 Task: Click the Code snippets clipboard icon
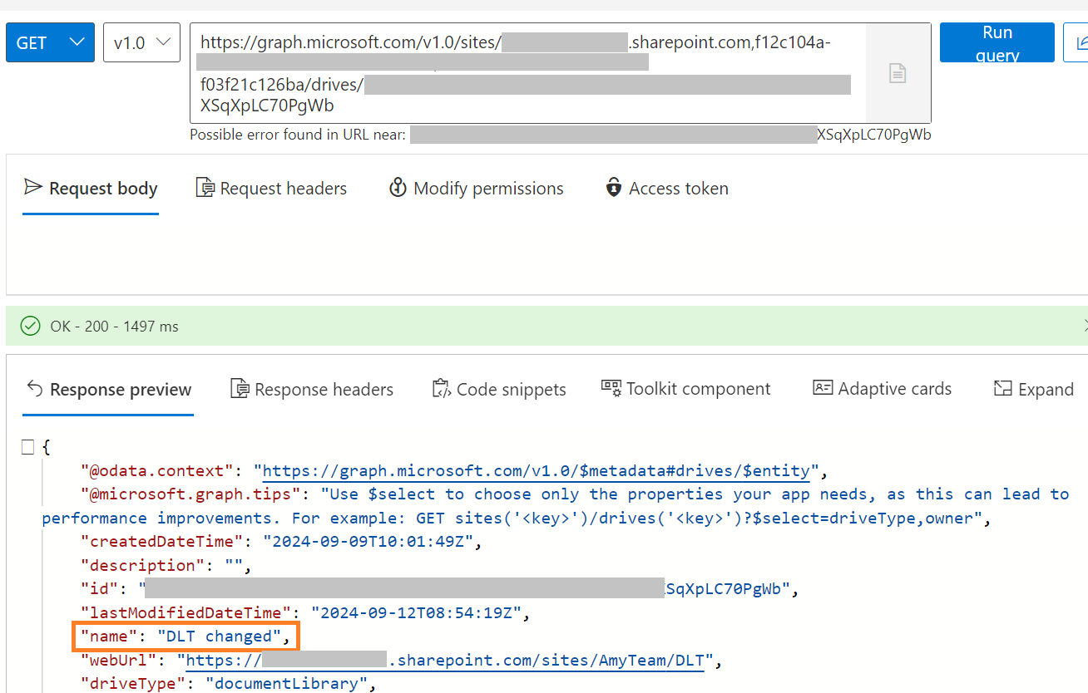coord(442,389)
